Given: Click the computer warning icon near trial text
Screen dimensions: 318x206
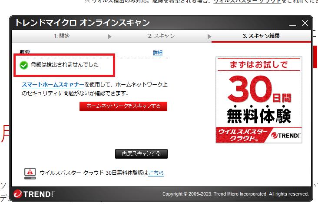Looking at the screenshot, I should tap(30, 173).
